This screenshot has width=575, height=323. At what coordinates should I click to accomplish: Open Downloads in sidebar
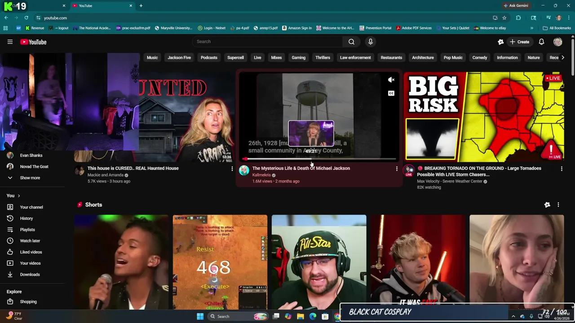click(x=30, y=275)
